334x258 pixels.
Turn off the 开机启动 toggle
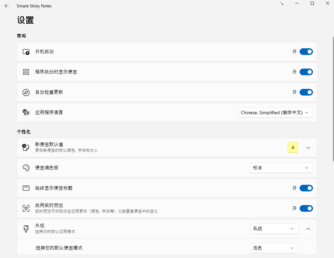coord(306,52)
